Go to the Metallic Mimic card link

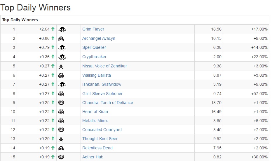coord(95,121)
